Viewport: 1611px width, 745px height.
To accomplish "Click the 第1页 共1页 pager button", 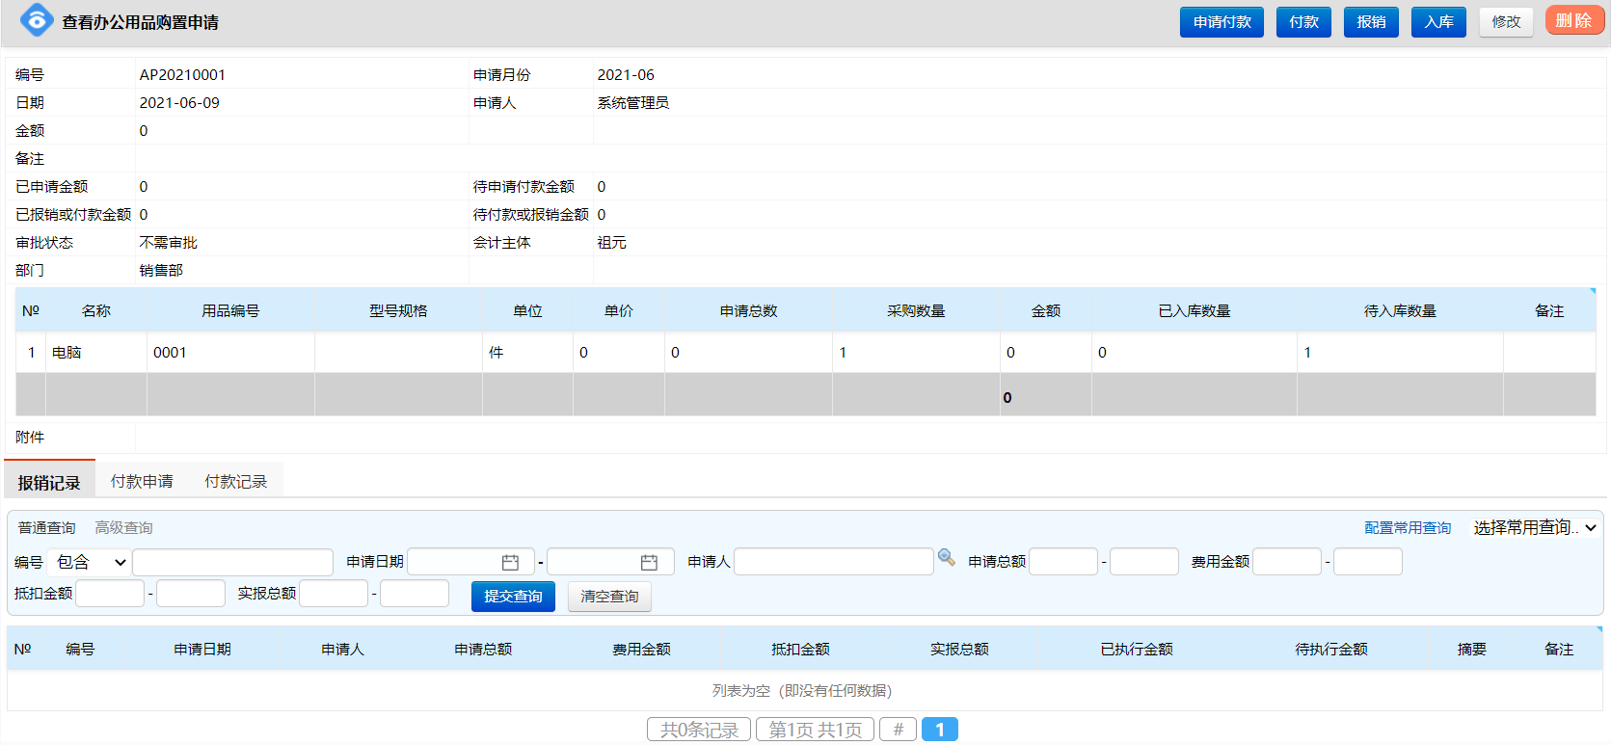I will pyautogui.click(x=815, y=730).
